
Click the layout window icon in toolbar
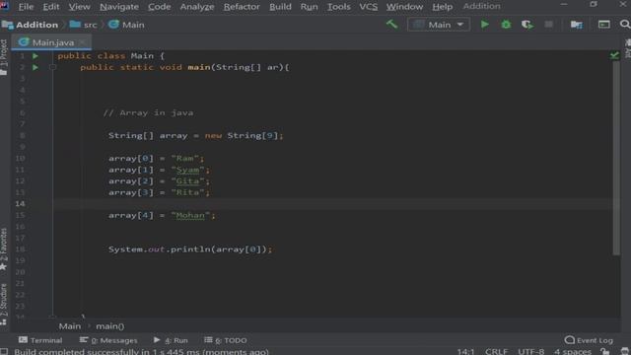(604, 25)
